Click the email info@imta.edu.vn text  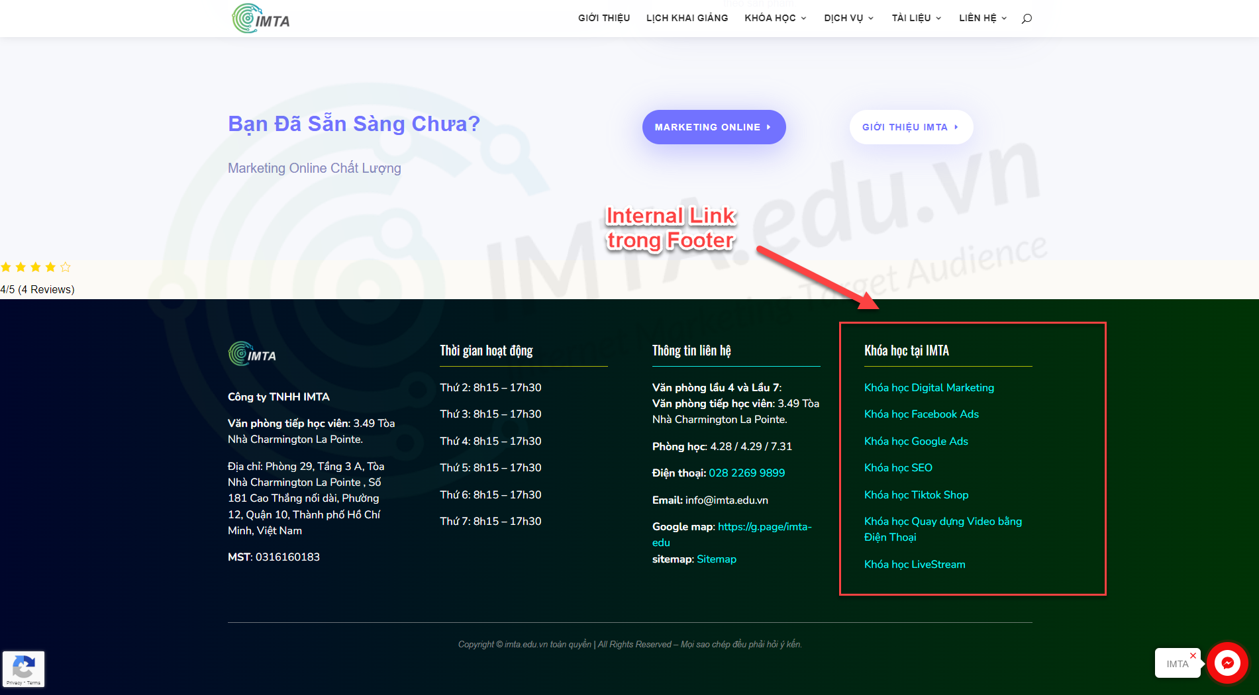727,500
